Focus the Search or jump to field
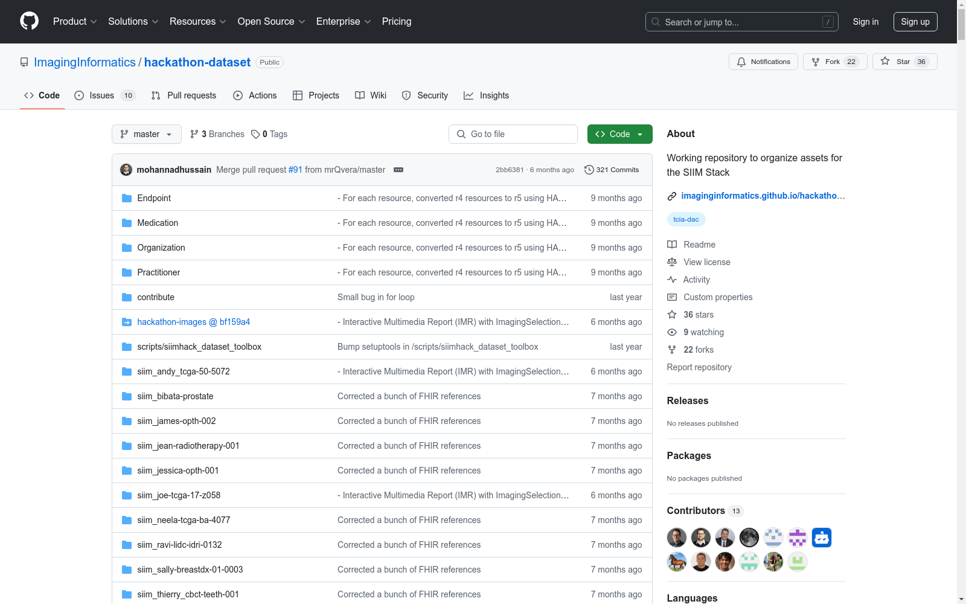The height and width of the screenshot is (604, 966). [x=742, y=22]
